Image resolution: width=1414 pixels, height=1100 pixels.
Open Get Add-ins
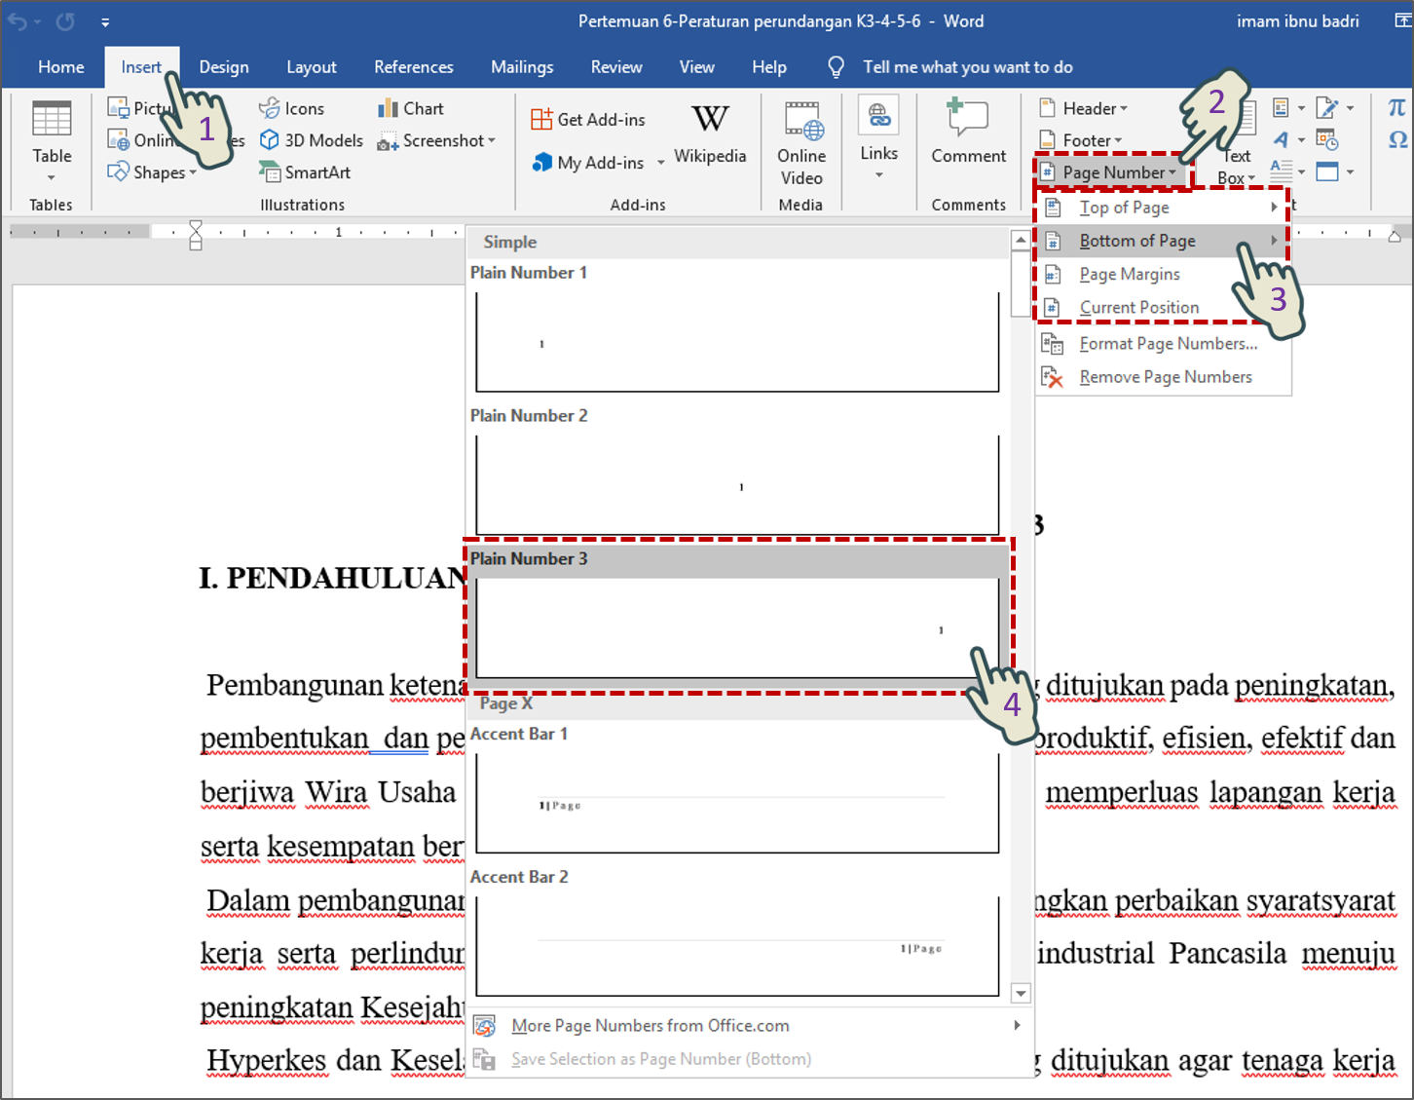point(589,118)
